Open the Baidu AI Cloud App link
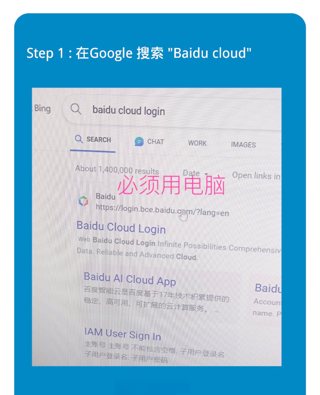Image resolution: width=320 pixels, height=395 pixels. 130,279
